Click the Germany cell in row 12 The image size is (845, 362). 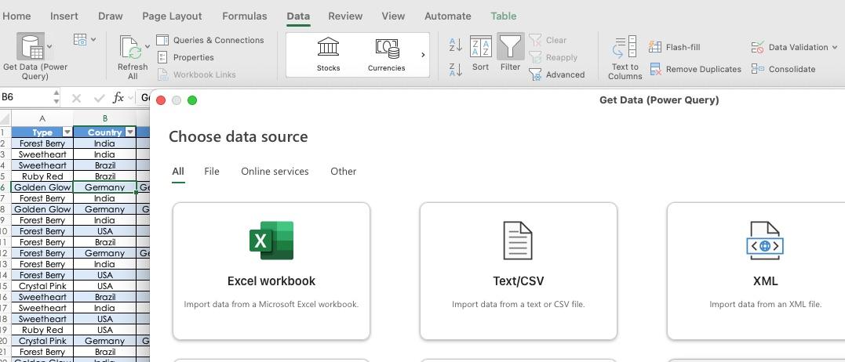tap(105, 253)
